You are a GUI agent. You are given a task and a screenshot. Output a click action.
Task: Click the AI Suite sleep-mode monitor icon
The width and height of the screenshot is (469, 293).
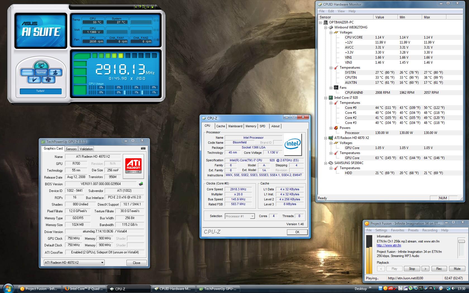pos(41,65)
